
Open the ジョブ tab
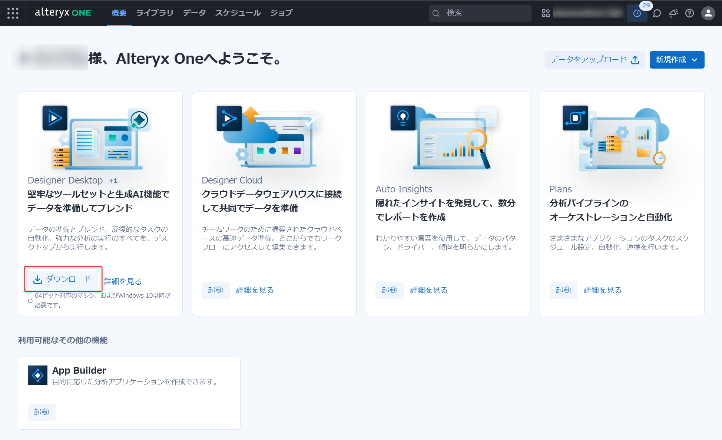281,13
